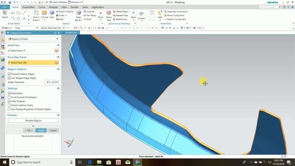
Task: Open Microsoft Edge from taskbar
Action: 90,162
